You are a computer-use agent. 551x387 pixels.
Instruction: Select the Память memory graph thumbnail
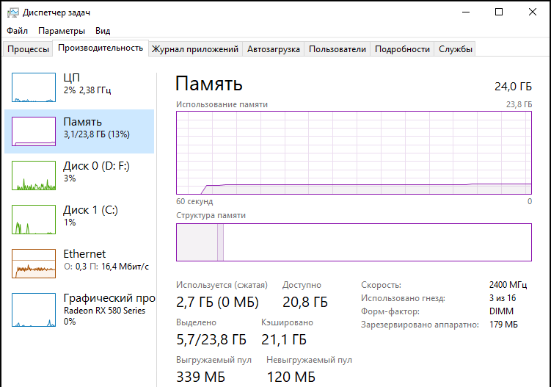(x=33, y=131)
